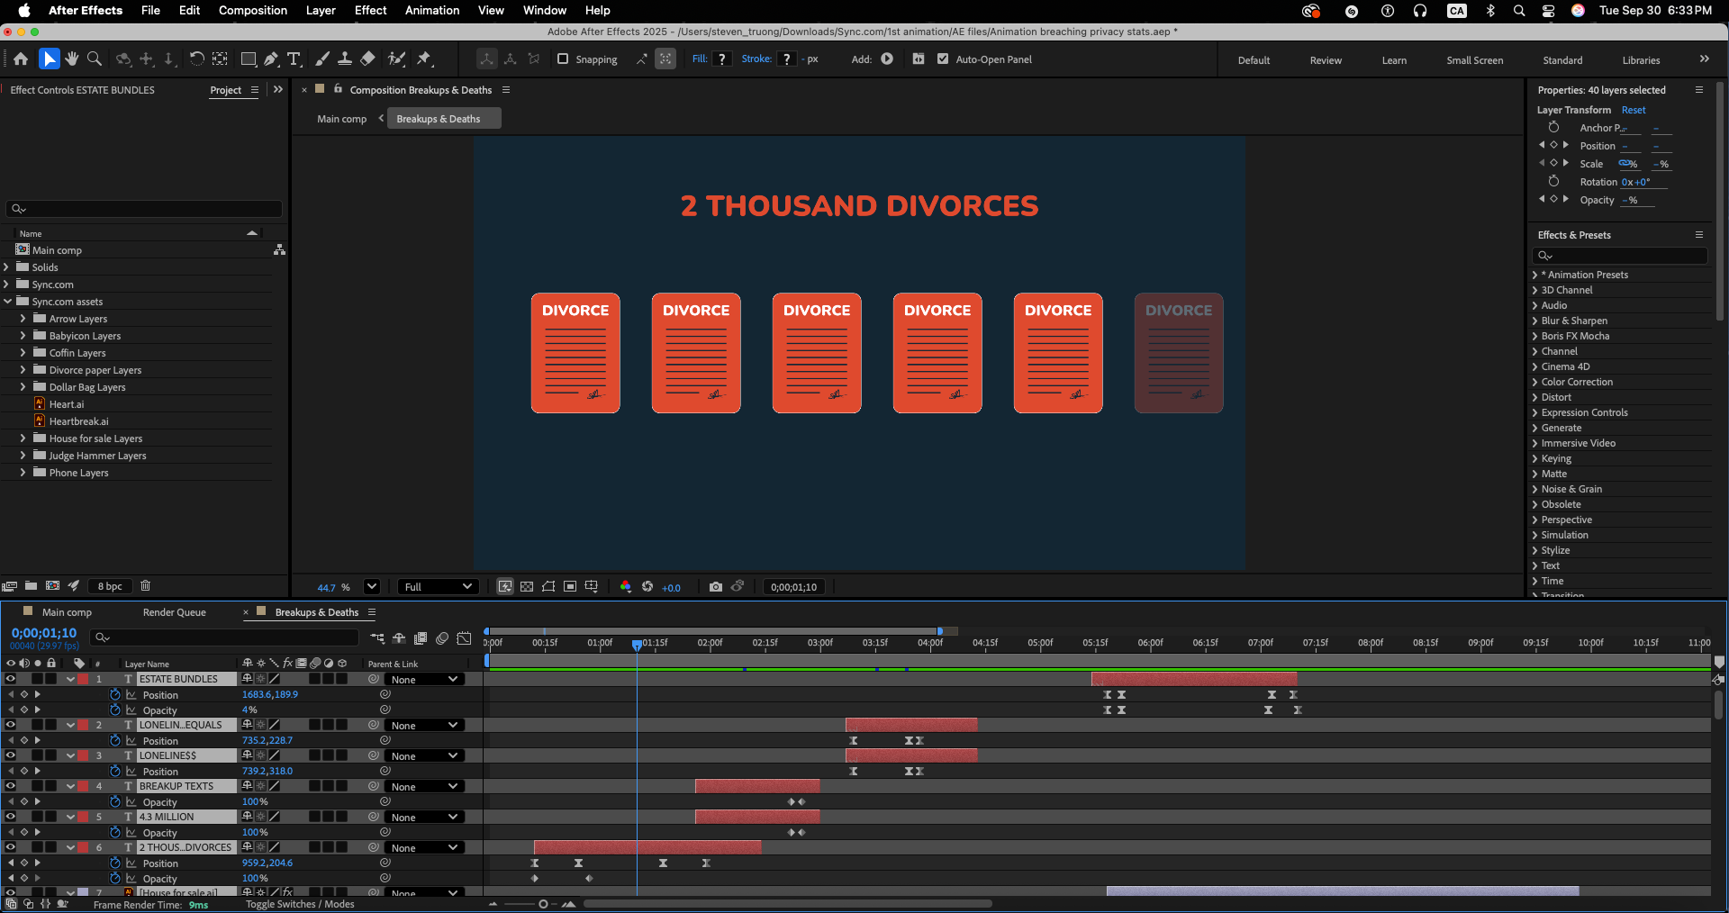Viewport: 1729px width, 913px height.
Task: Open the grid and guide options
Action: 592,587
